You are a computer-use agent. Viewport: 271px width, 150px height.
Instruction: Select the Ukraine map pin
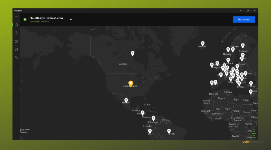(245, 73)
